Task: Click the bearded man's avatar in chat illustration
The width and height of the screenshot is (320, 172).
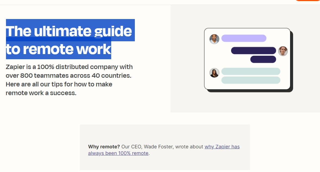Action: (214, 39)
